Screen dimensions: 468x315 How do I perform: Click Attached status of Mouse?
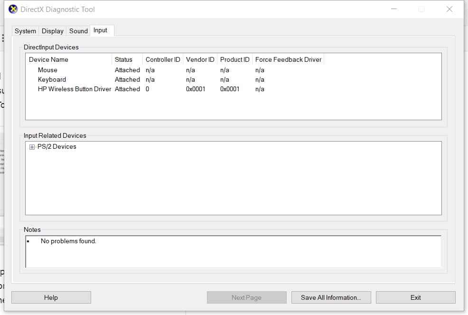pyautogui.click(x=128, y=70)
